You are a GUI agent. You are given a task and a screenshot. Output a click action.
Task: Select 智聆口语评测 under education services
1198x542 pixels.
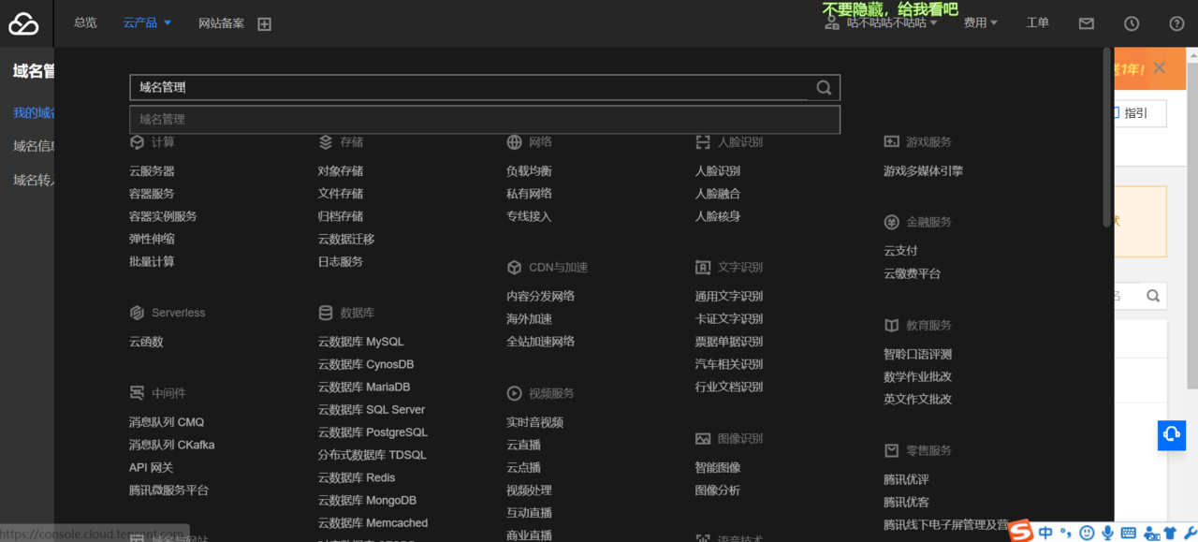[918, 354]
